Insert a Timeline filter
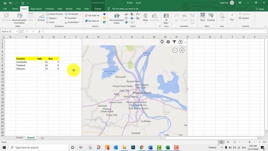This screenshot has width=268, height=151. [211, 17]
